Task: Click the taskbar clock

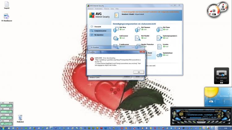Action: pos(226,128)
